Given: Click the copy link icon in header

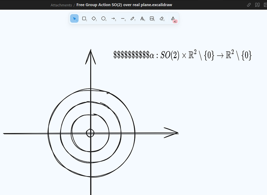Looking at the screenshot, I should click(249, 5).
